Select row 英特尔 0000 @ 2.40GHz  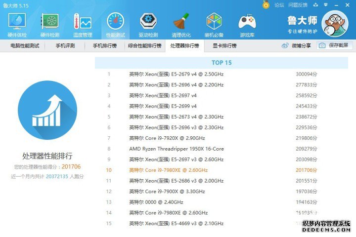[x=222, y=202]
